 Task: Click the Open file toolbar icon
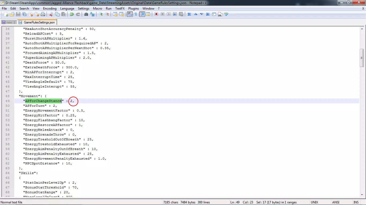[x=12, y=14]
